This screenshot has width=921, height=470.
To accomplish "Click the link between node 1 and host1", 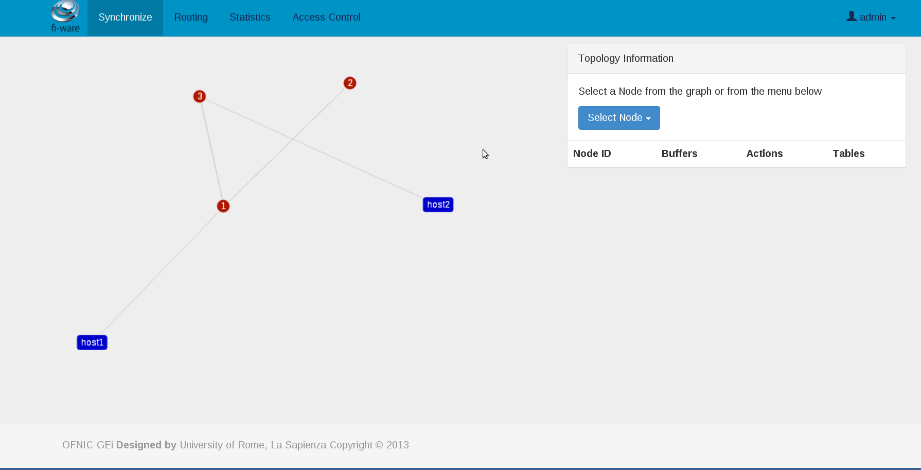I will tap(160, 272).
